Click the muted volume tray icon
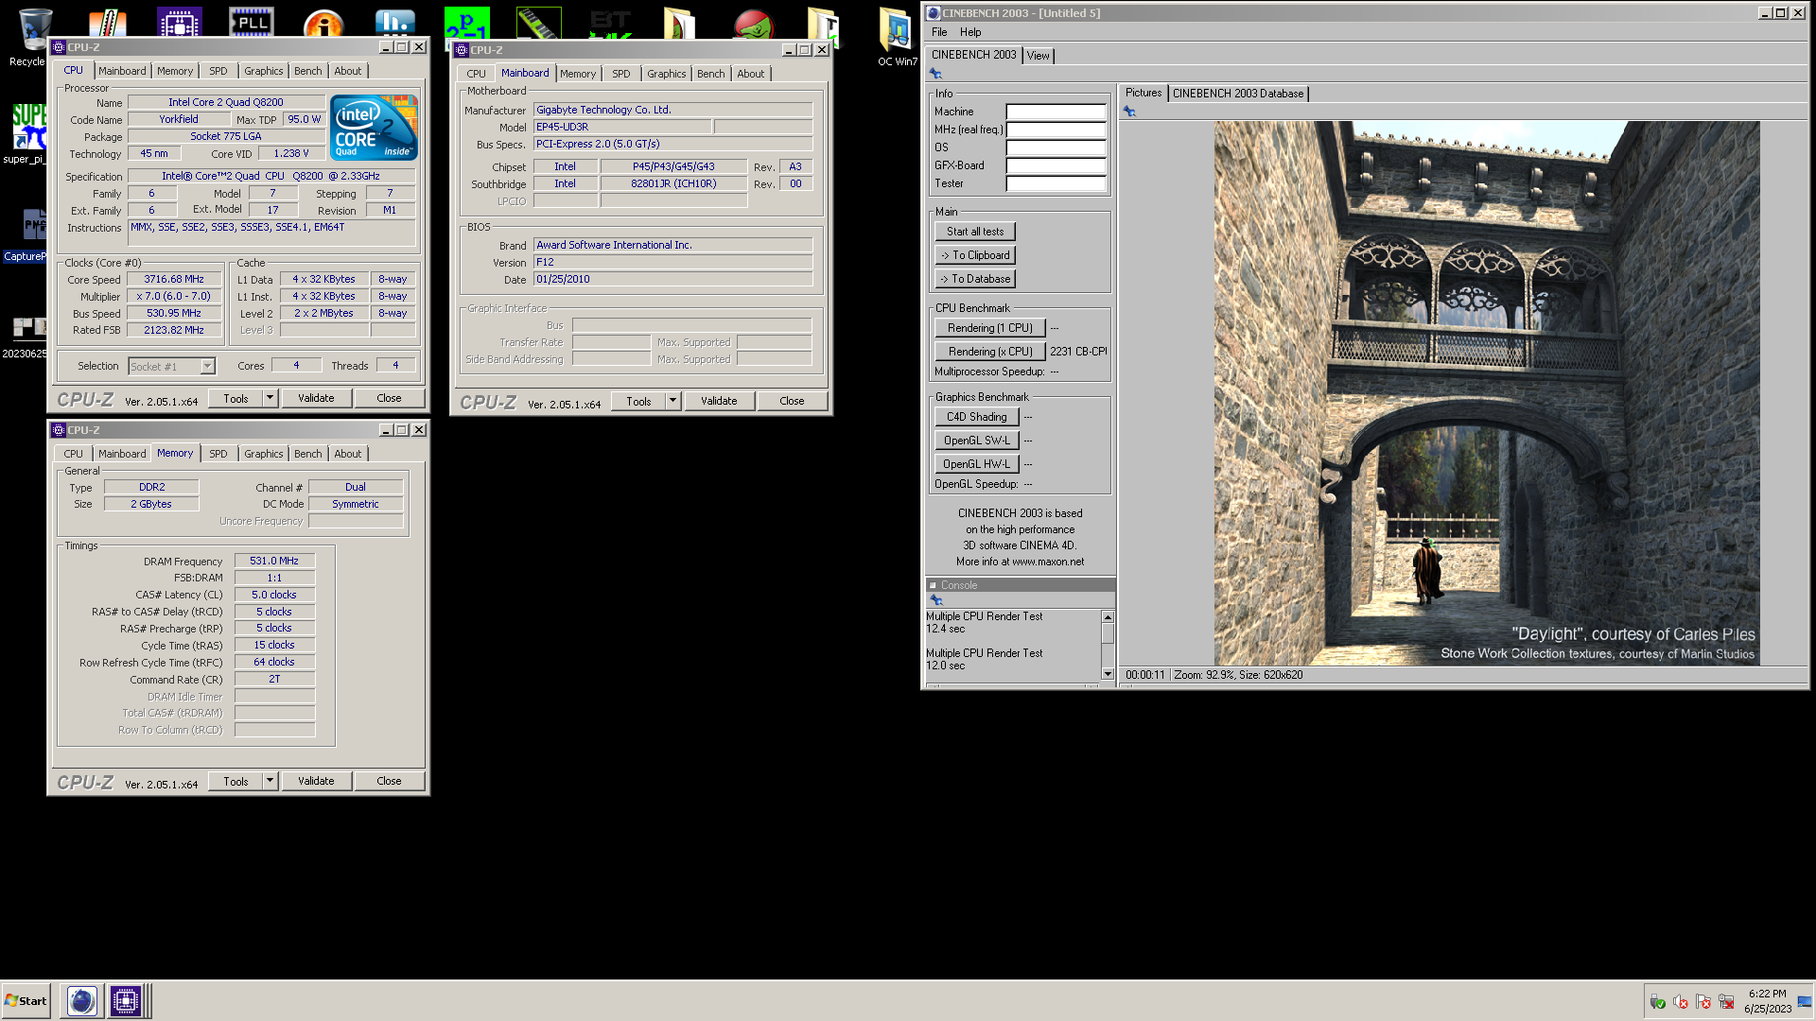The width and height of the screenshot is (1816, 1021). pyautogui.click(x=1681, y=1002)
